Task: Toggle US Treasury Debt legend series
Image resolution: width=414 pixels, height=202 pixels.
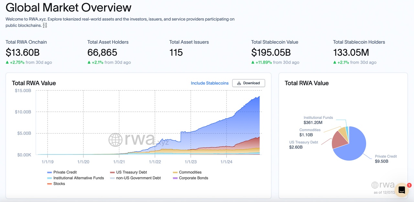Action: [132, 172]
